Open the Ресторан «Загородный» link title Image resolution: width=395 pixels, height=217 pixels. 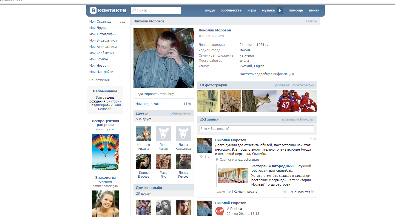tap(281, 168)
